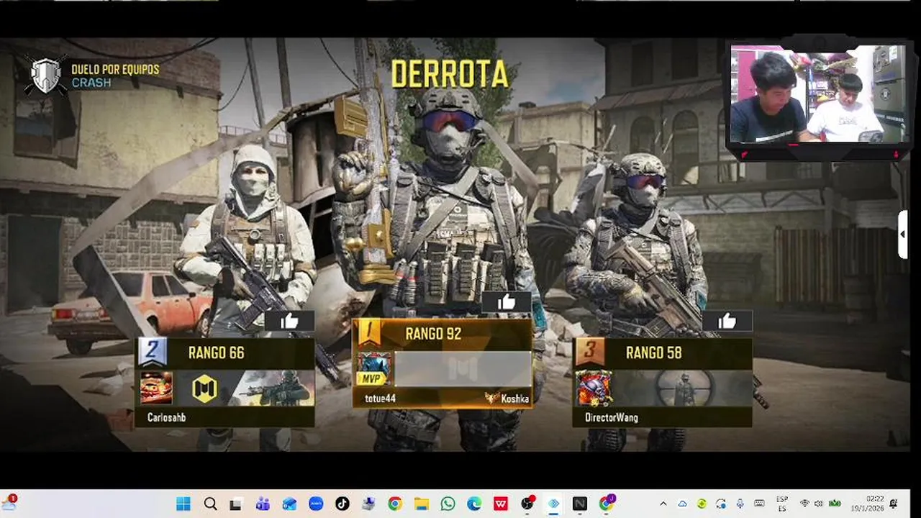Viewport: 921px width, 518px height.
Task: Open the widgets icon at taskbar left
Action: pyautogui.click(x=9, y=502)
